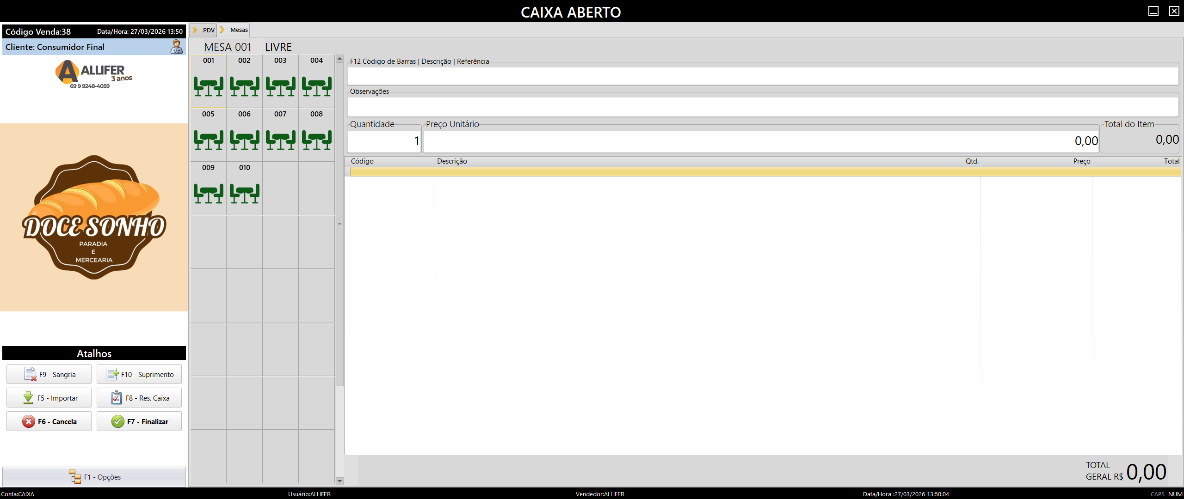
Task: Click the Quantidade input field
Action: coord(384,141)
